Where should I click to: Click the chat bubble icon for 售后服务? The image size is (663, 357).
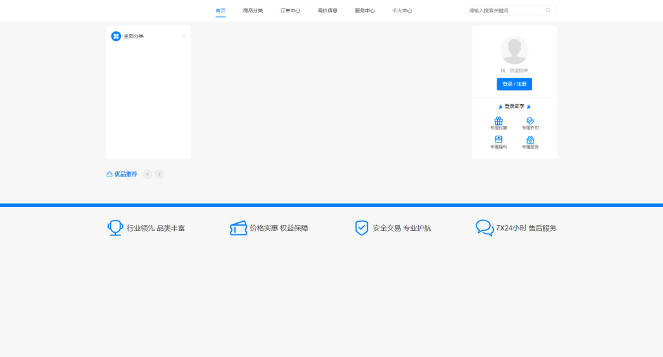484,228
